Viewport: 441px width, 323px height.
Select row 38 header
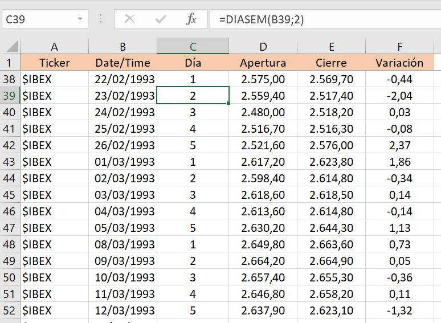click(10, 79)
